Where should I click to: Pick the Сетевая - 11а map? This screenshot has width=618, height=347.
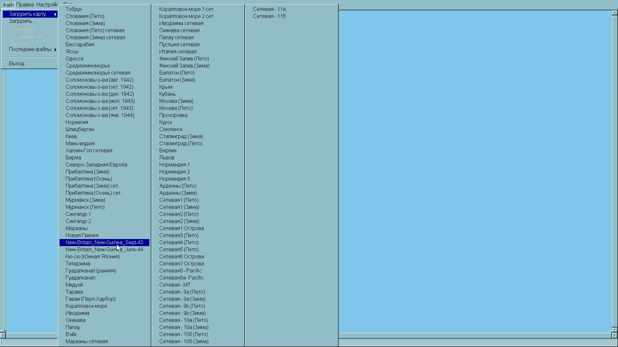coord(269,9)
